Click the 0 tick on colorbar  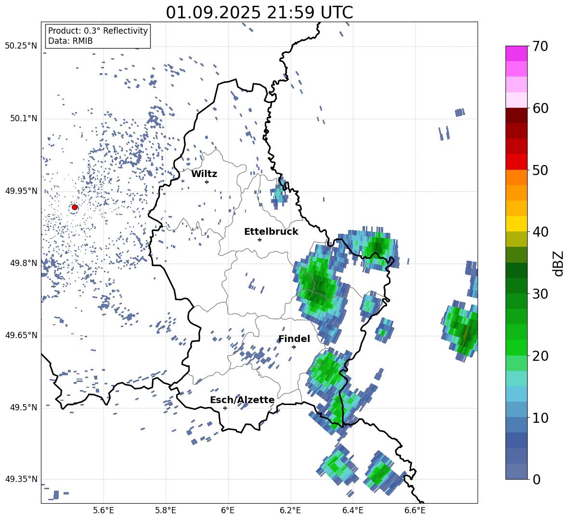click(x=536, y=479)
